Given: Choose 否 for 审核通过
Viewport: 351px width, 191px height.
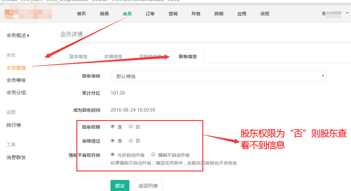Looking at the screenshot, I should tap(131, 141).
